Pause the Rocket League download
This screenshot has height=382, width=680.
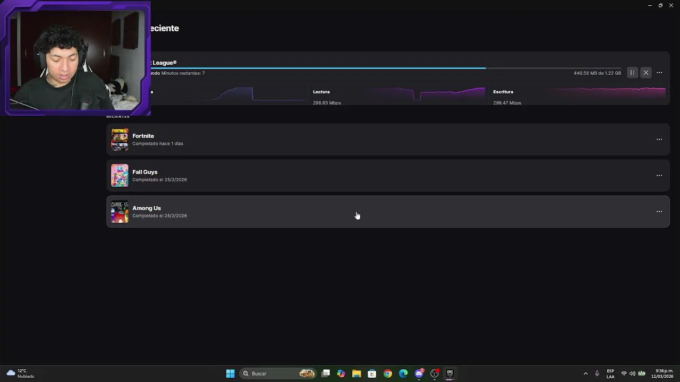(x=632, y=73)
